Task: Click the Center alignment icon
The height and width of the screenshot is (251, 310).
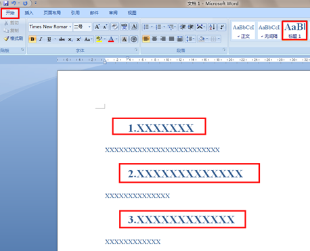Action: 154,39
